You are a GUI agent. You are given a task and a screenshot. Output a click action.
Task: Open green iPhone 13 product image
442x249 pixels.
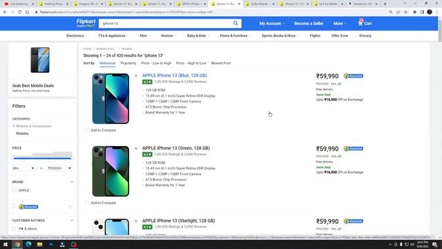110,171
